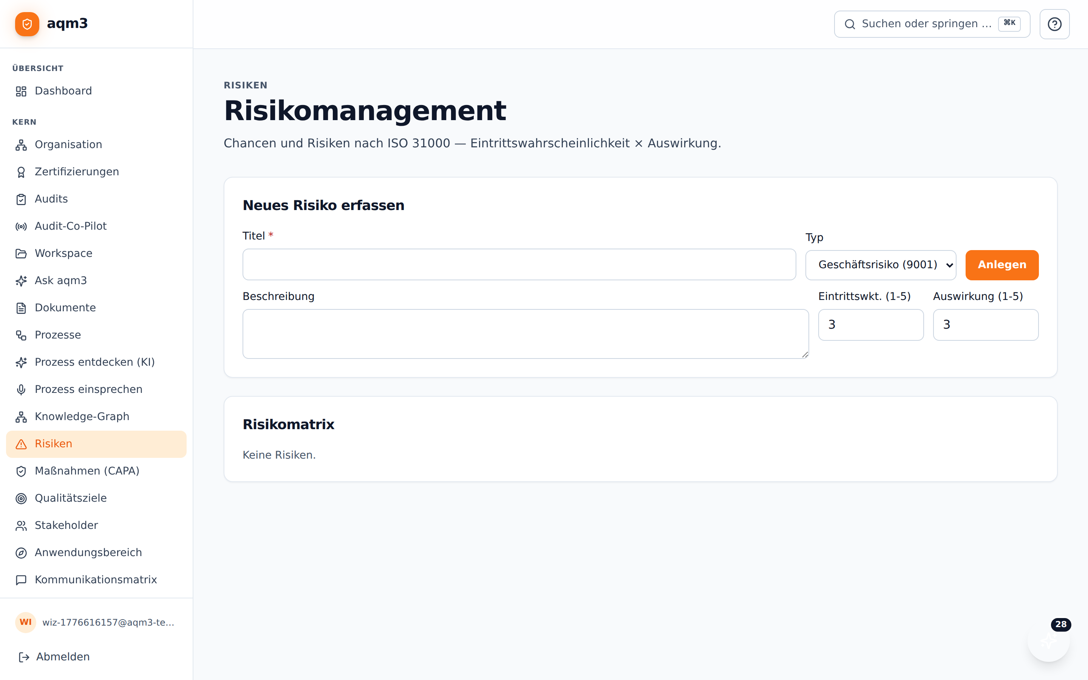
Task: Click the Suchen oder springen search box
Action: [x=932, y=24]
